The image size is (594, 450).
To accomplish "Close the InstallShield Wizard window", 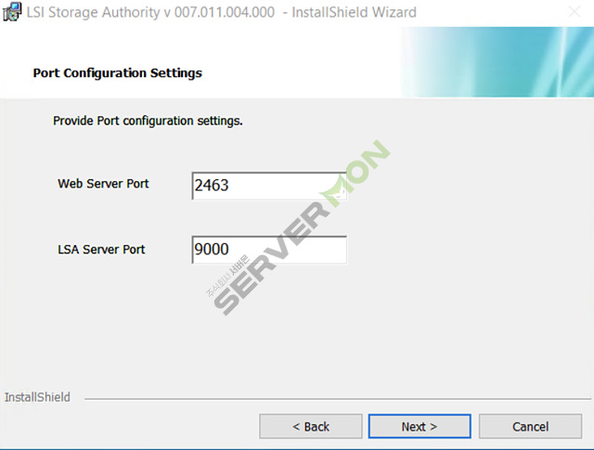I will [x=575, y=12].
